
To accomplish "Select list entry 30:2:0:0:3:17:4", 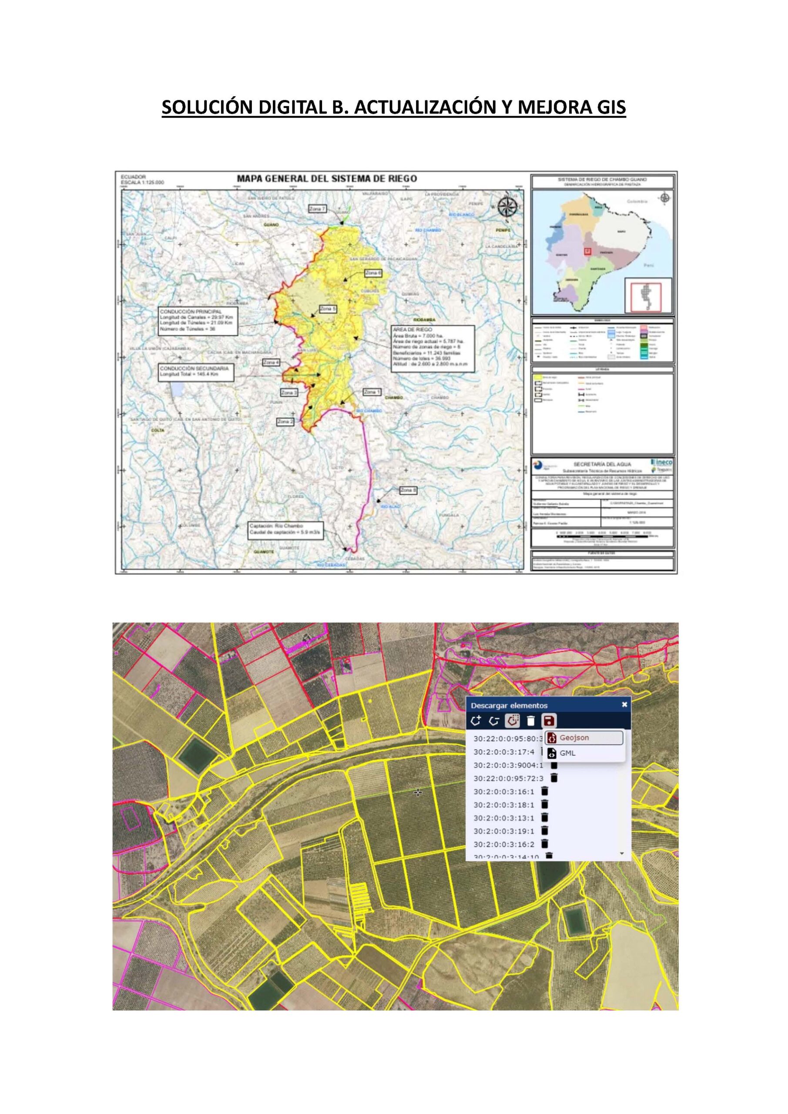I will [504, 752].
